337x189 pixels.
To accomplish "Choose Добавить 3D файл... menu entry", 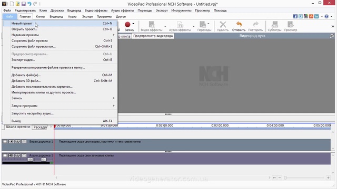I will coord(61,81).
